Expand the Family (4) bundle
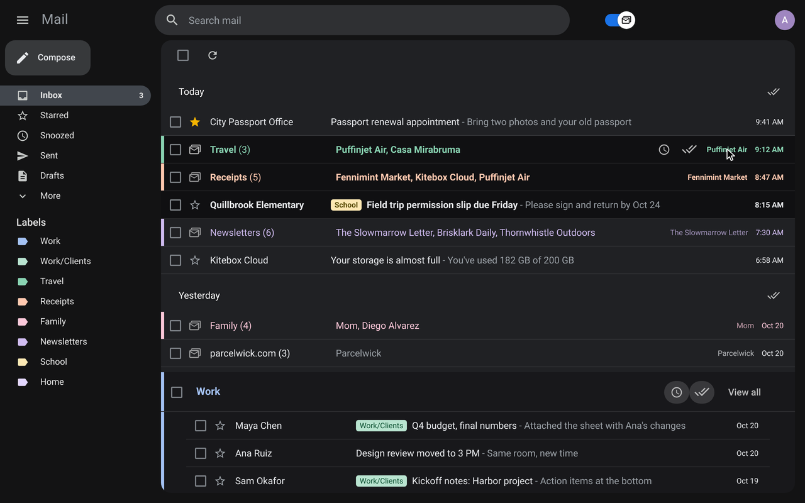 478,326
